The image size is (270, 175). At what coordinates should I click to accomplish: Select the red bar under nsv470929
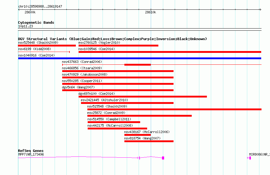pos(118,77)
